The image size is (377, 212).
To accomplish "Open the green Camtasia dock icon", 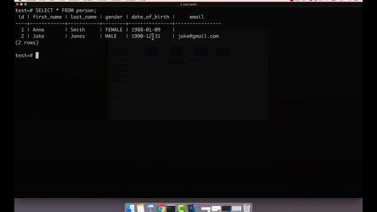I will click(181, 208).
